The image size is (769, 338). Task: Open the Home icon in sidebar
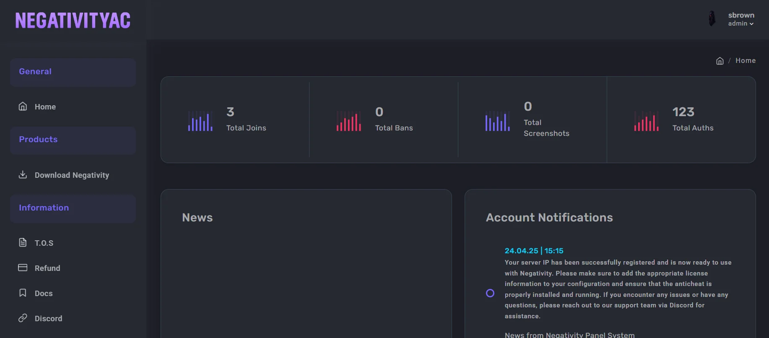tap(23, 107)
